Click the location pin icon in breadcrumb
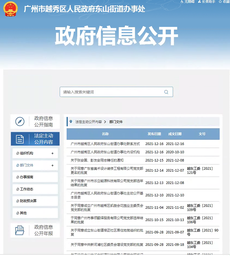 pyautogui.click(x=71, y=122)
